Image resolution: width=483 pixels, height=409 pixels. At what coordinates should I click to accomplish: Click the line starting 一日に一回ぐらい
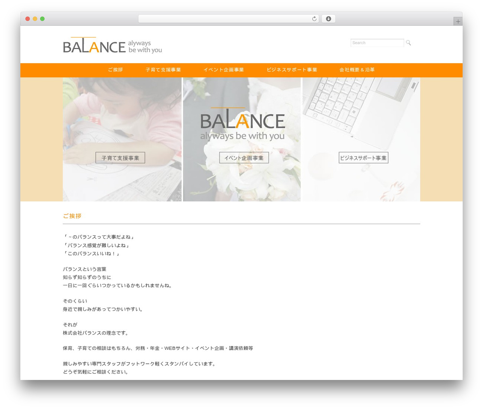[118, 286]
